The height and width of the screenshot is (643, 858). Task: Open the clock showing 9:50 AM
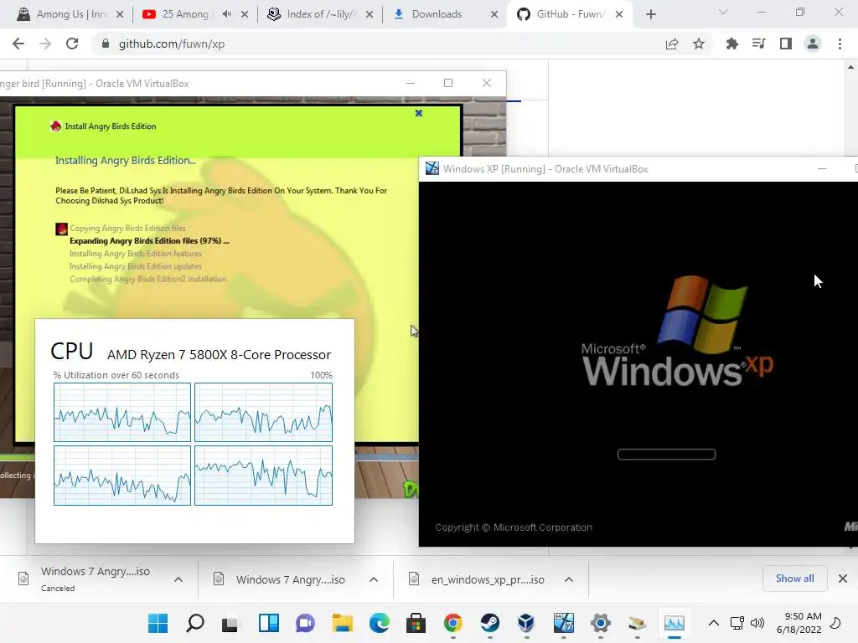point(799,623)
